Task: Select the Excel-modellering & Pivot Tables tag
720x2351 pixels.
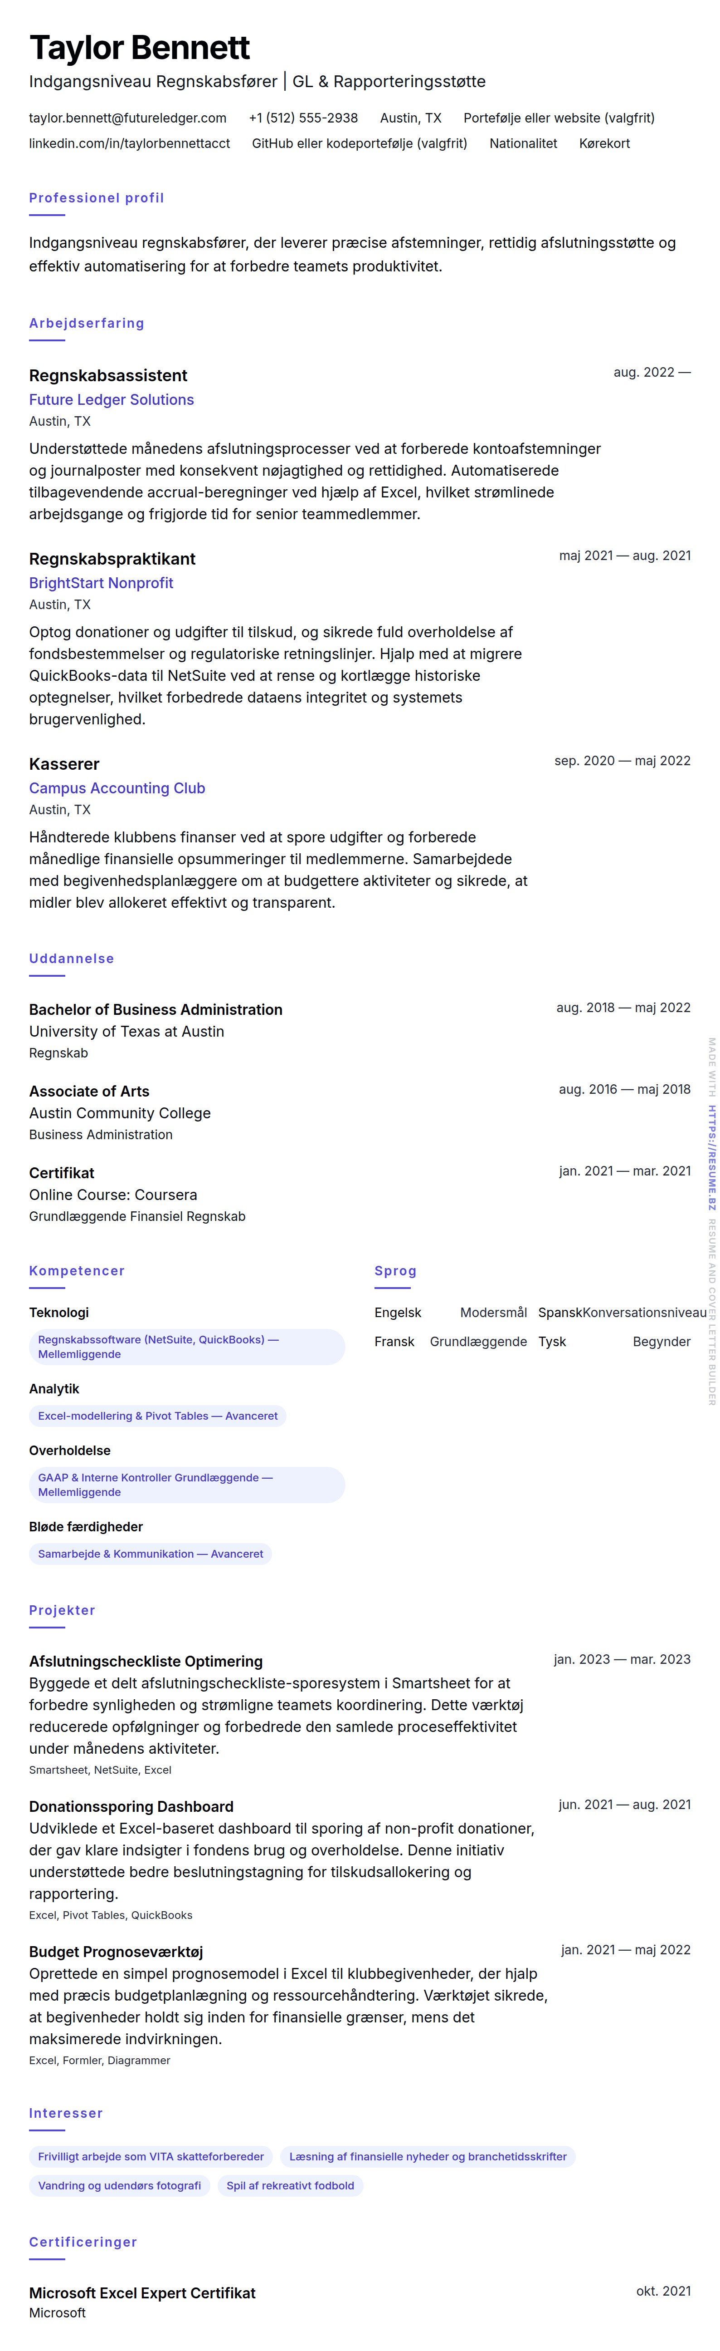Action: tap(158, 1417)
